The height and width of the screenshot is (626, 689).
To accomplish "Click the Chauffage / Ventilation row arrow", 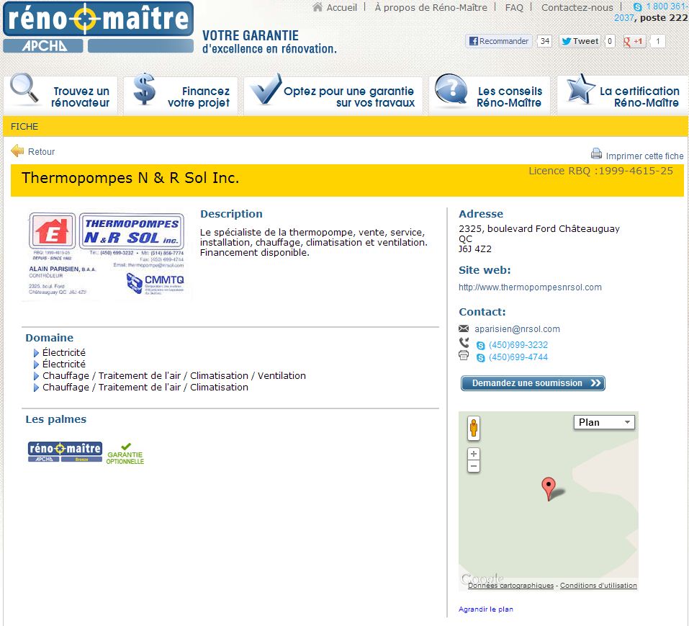I will click(x=36, y=376).
